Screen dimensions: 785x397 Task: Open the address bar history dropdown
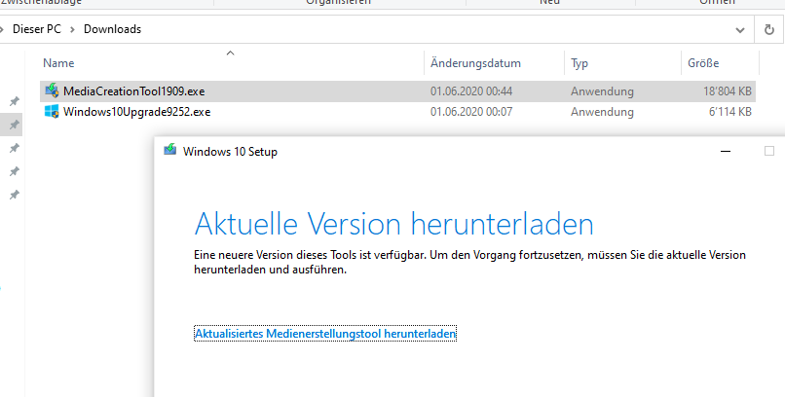tap(740, 30)
